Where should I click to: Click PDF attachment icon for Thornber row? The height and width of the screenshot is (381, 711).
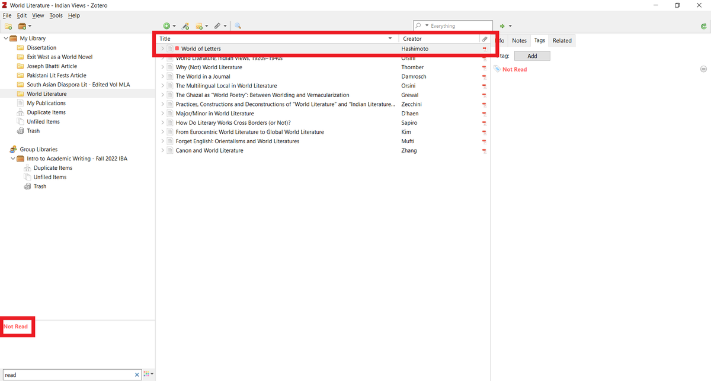(x=485, y=67)
